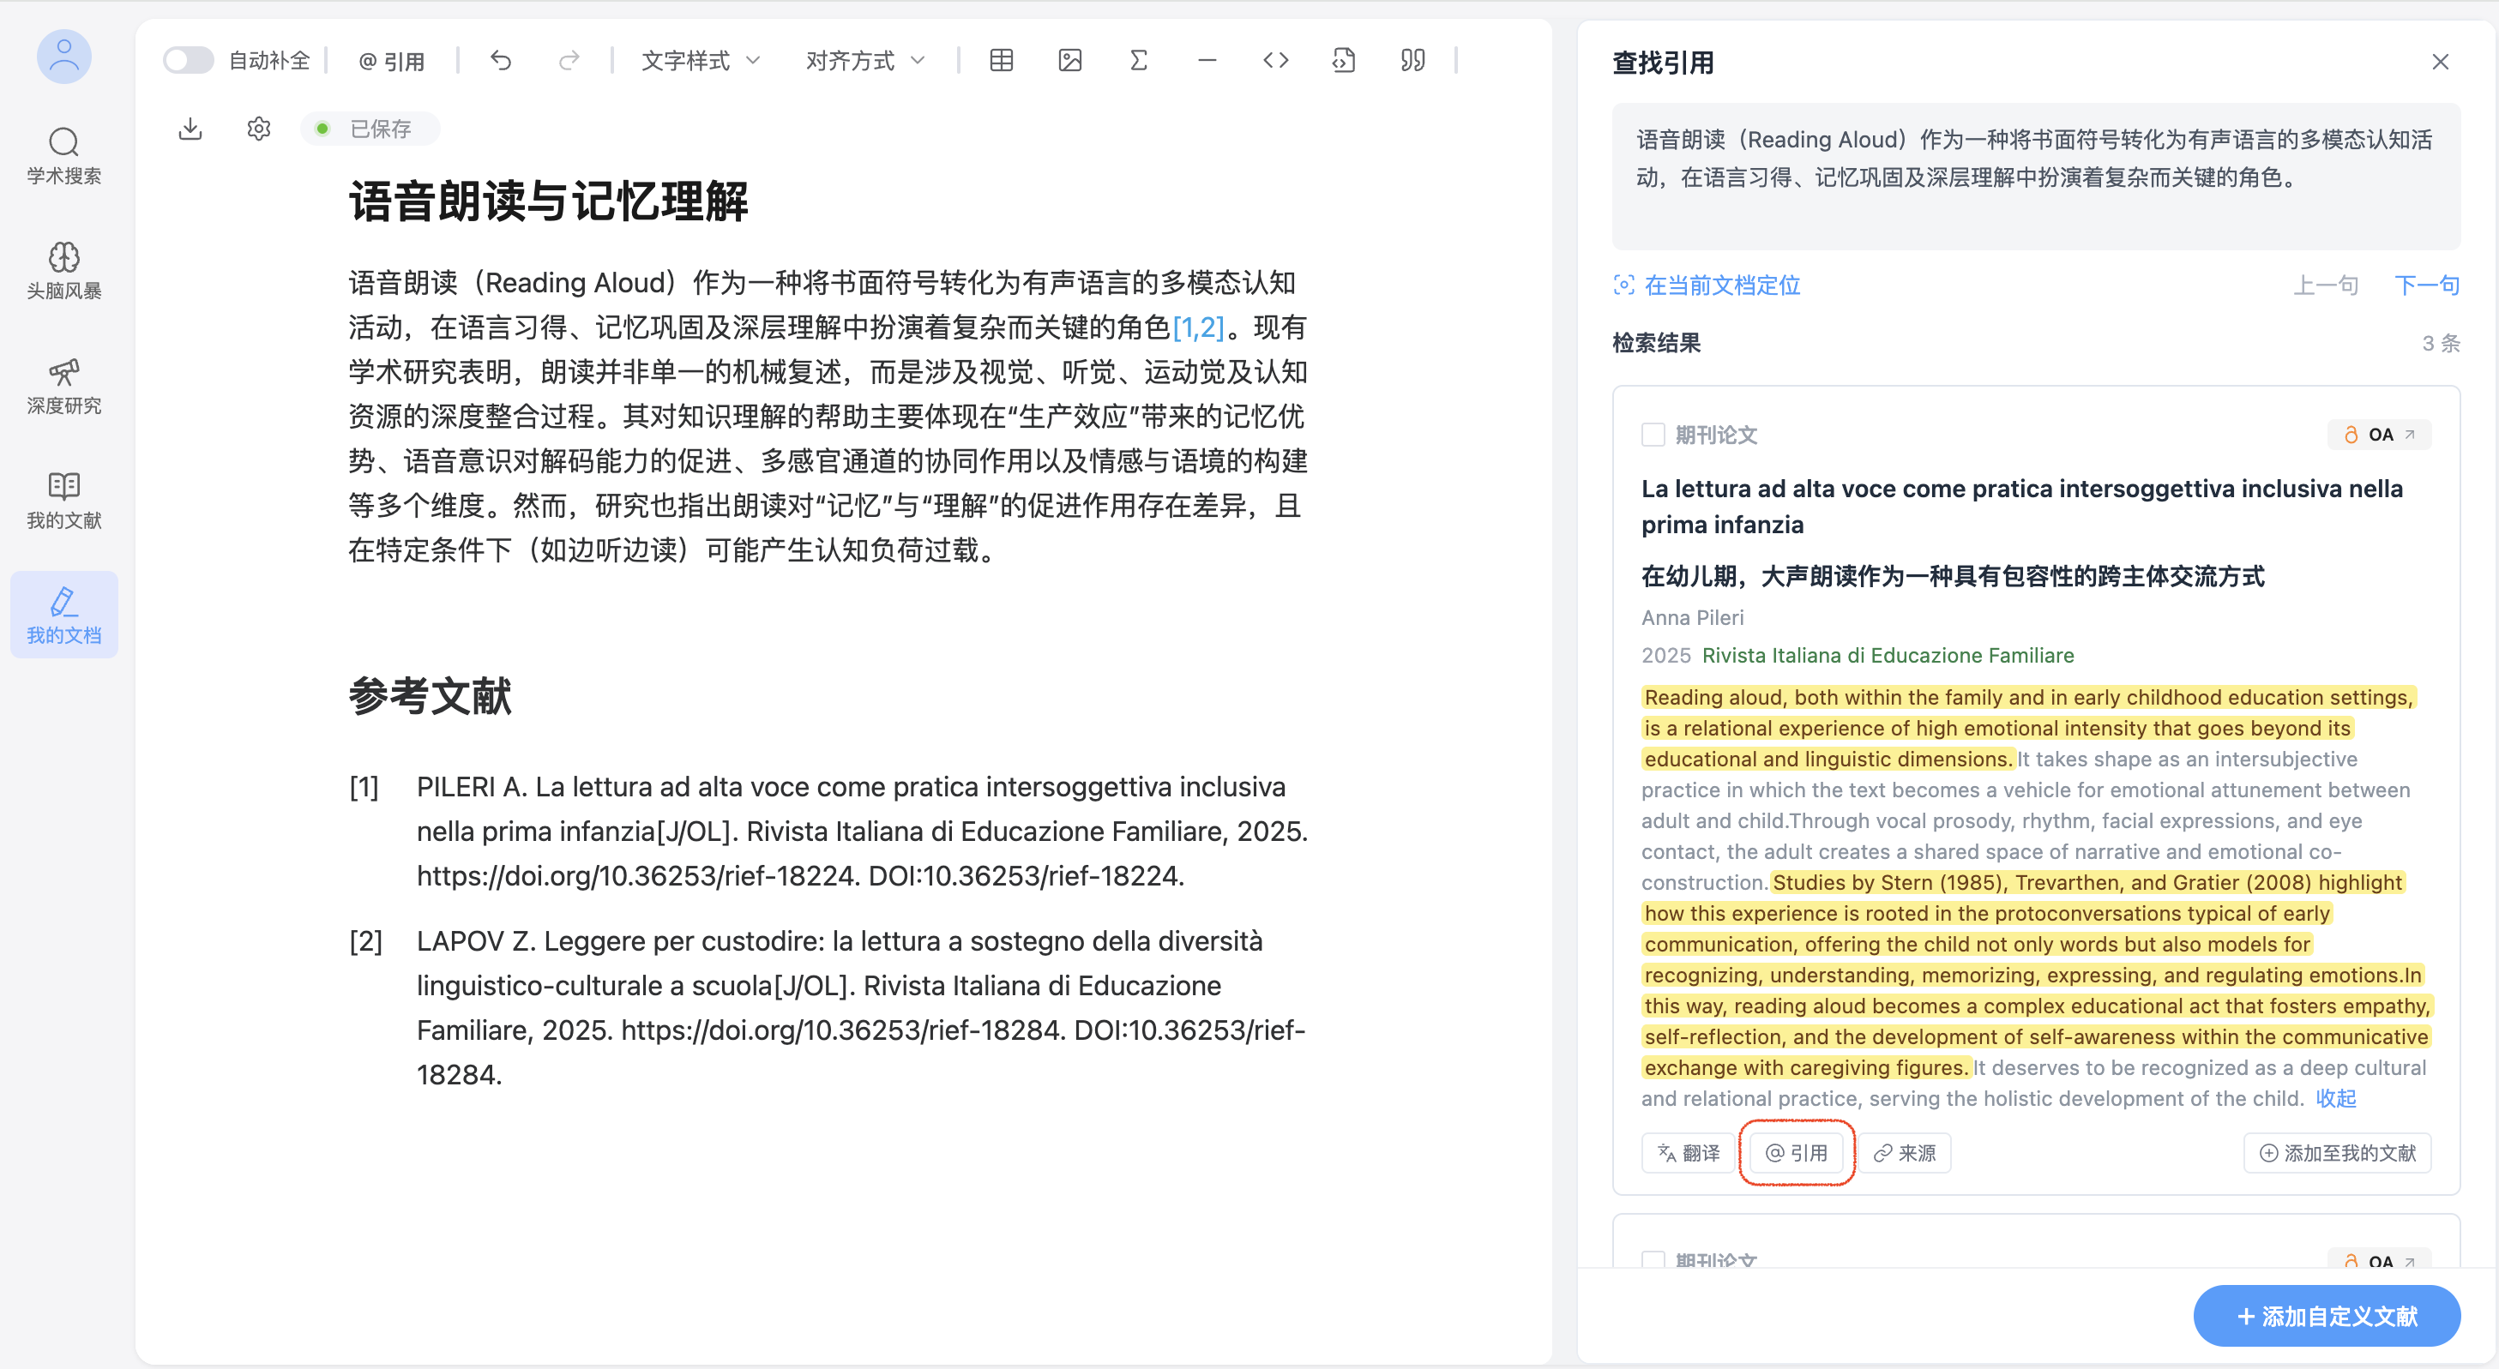Click the 已保存 status indicator
The width and height of the screenshot is (2499, 1369).
pos(370,129)
